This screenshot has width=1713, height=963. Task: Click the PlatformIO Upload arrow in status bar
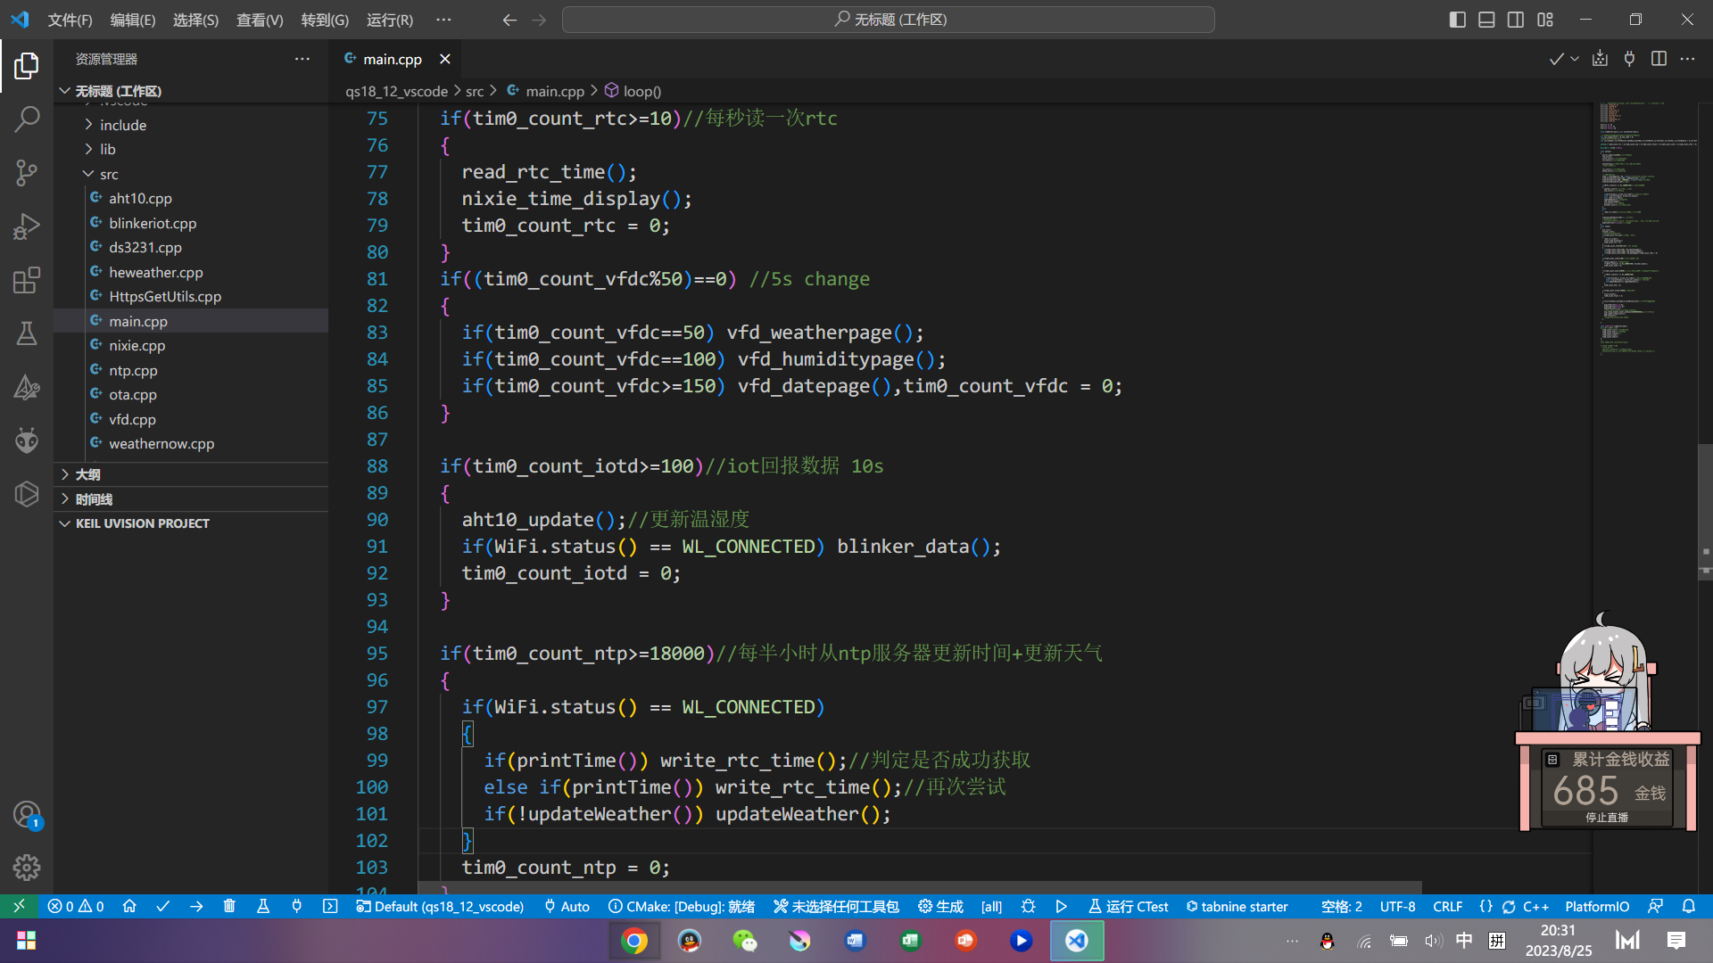[x=196, y=906]
